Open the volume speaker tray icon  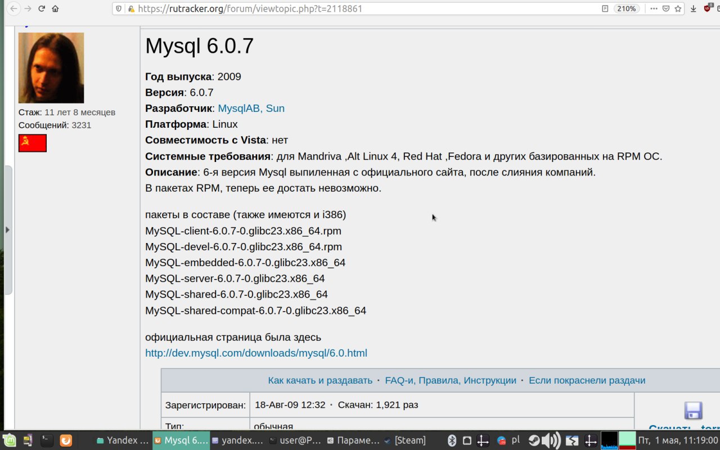tap(552, 440)
